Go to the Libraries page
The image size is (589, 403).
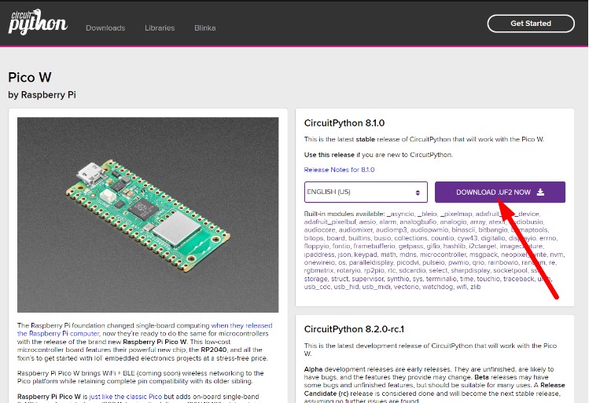point(160,28)
